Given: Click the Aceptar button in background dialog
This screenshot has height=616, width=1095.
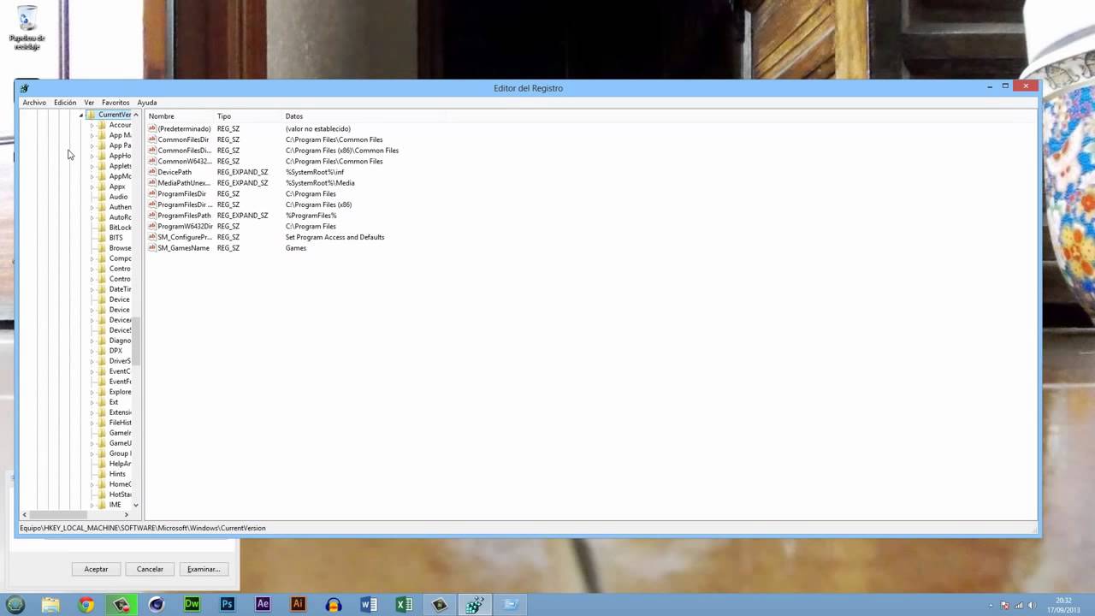Looking at the screenshot, I should point(96,569).
